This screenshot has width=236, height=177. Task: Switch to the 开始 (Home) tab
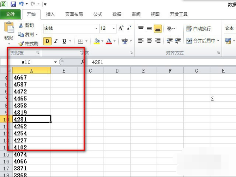tap(31, 14)
